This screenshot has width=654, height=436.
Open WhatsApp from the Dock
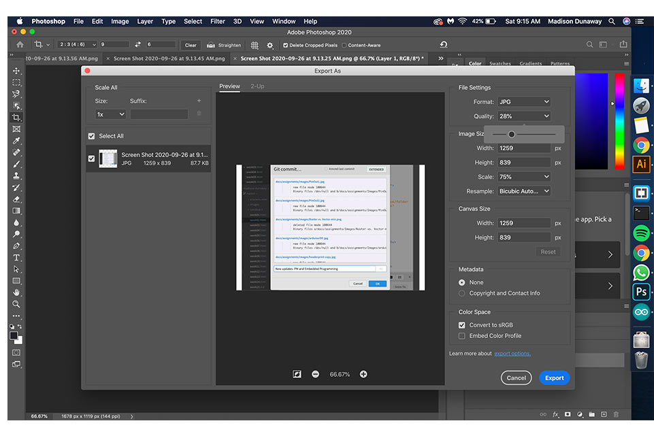point(641,273)
